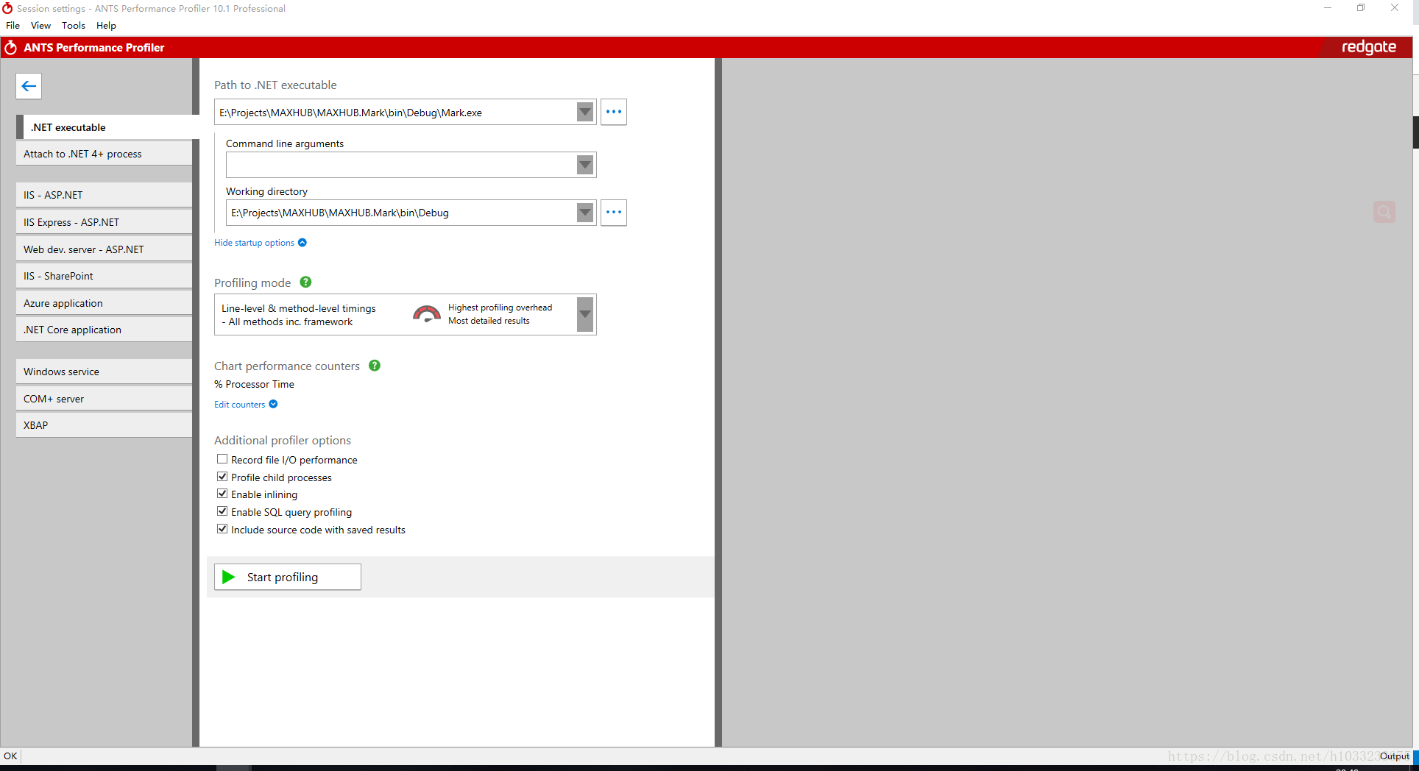Click the profiling overhead gauge icon
This screenshot has height=771, width=1419.
tap(426, 314)
